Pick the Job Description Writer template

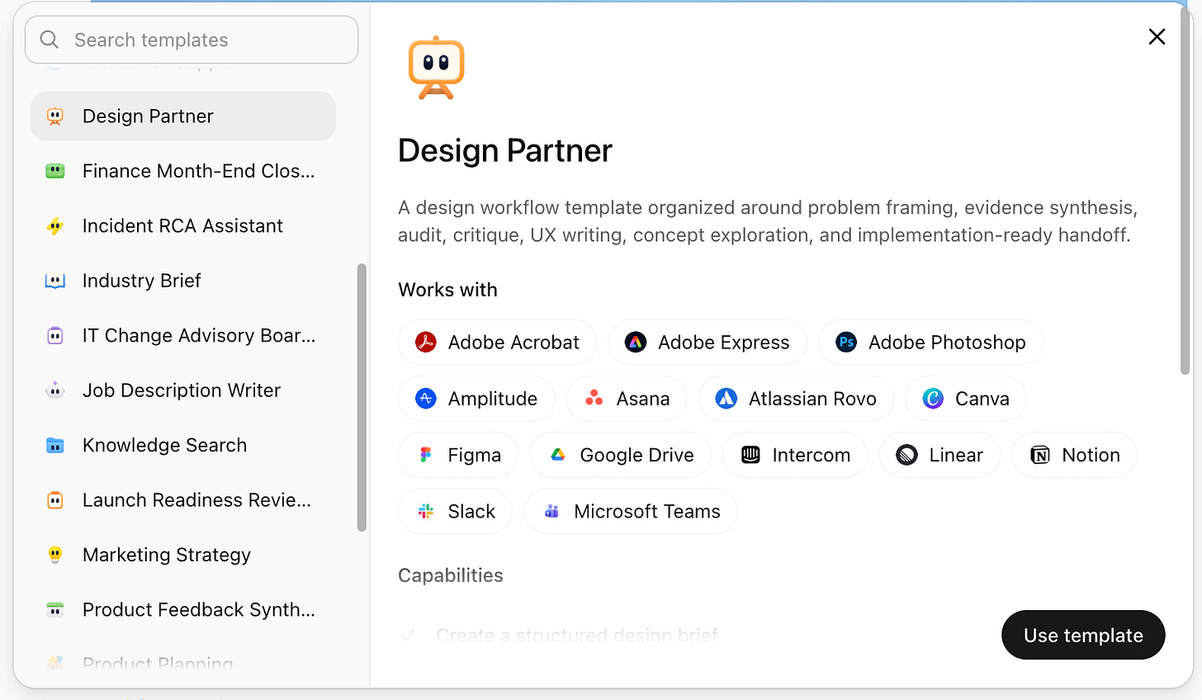pyautogui.click(x=183, y=390)
